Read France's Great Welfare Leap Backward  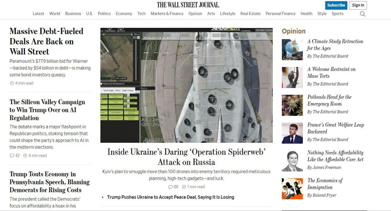[335, 128]
